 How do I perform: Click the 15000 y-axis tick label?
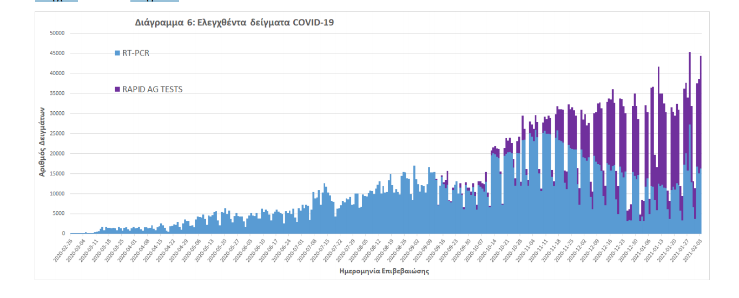(x=57, y=174)
